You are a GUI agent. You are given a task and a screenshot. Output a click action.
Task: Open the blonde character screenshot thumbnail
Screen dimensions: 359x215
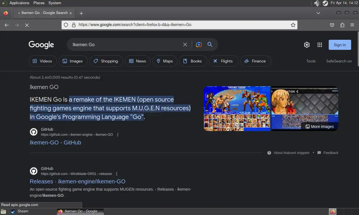[x=305, y=109]
